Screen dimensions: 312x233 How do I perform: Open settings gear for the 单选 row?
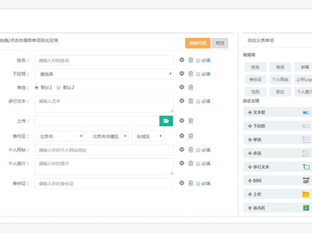[182, 87]
